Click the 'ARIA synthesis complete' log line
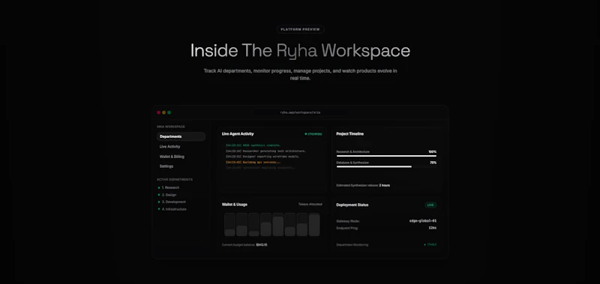 (x=253, y=145)
